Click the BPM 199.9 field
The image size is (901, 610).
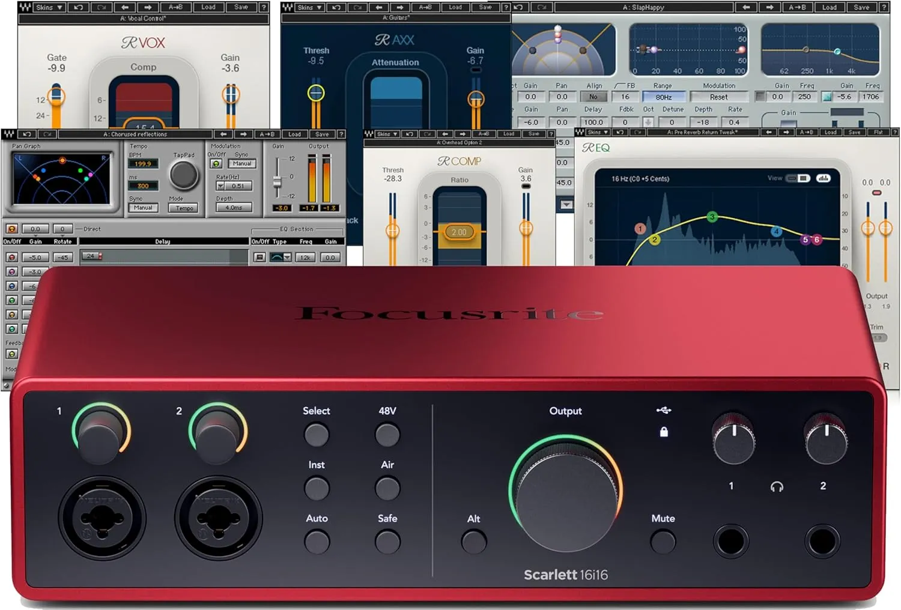143,163
